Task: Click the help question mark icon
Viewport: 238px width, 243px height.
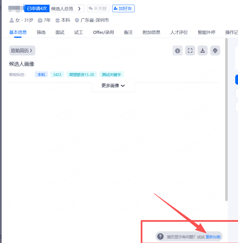Action: (160, 237)
